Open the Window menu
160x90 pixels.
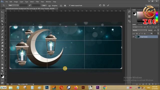[48, 2]
